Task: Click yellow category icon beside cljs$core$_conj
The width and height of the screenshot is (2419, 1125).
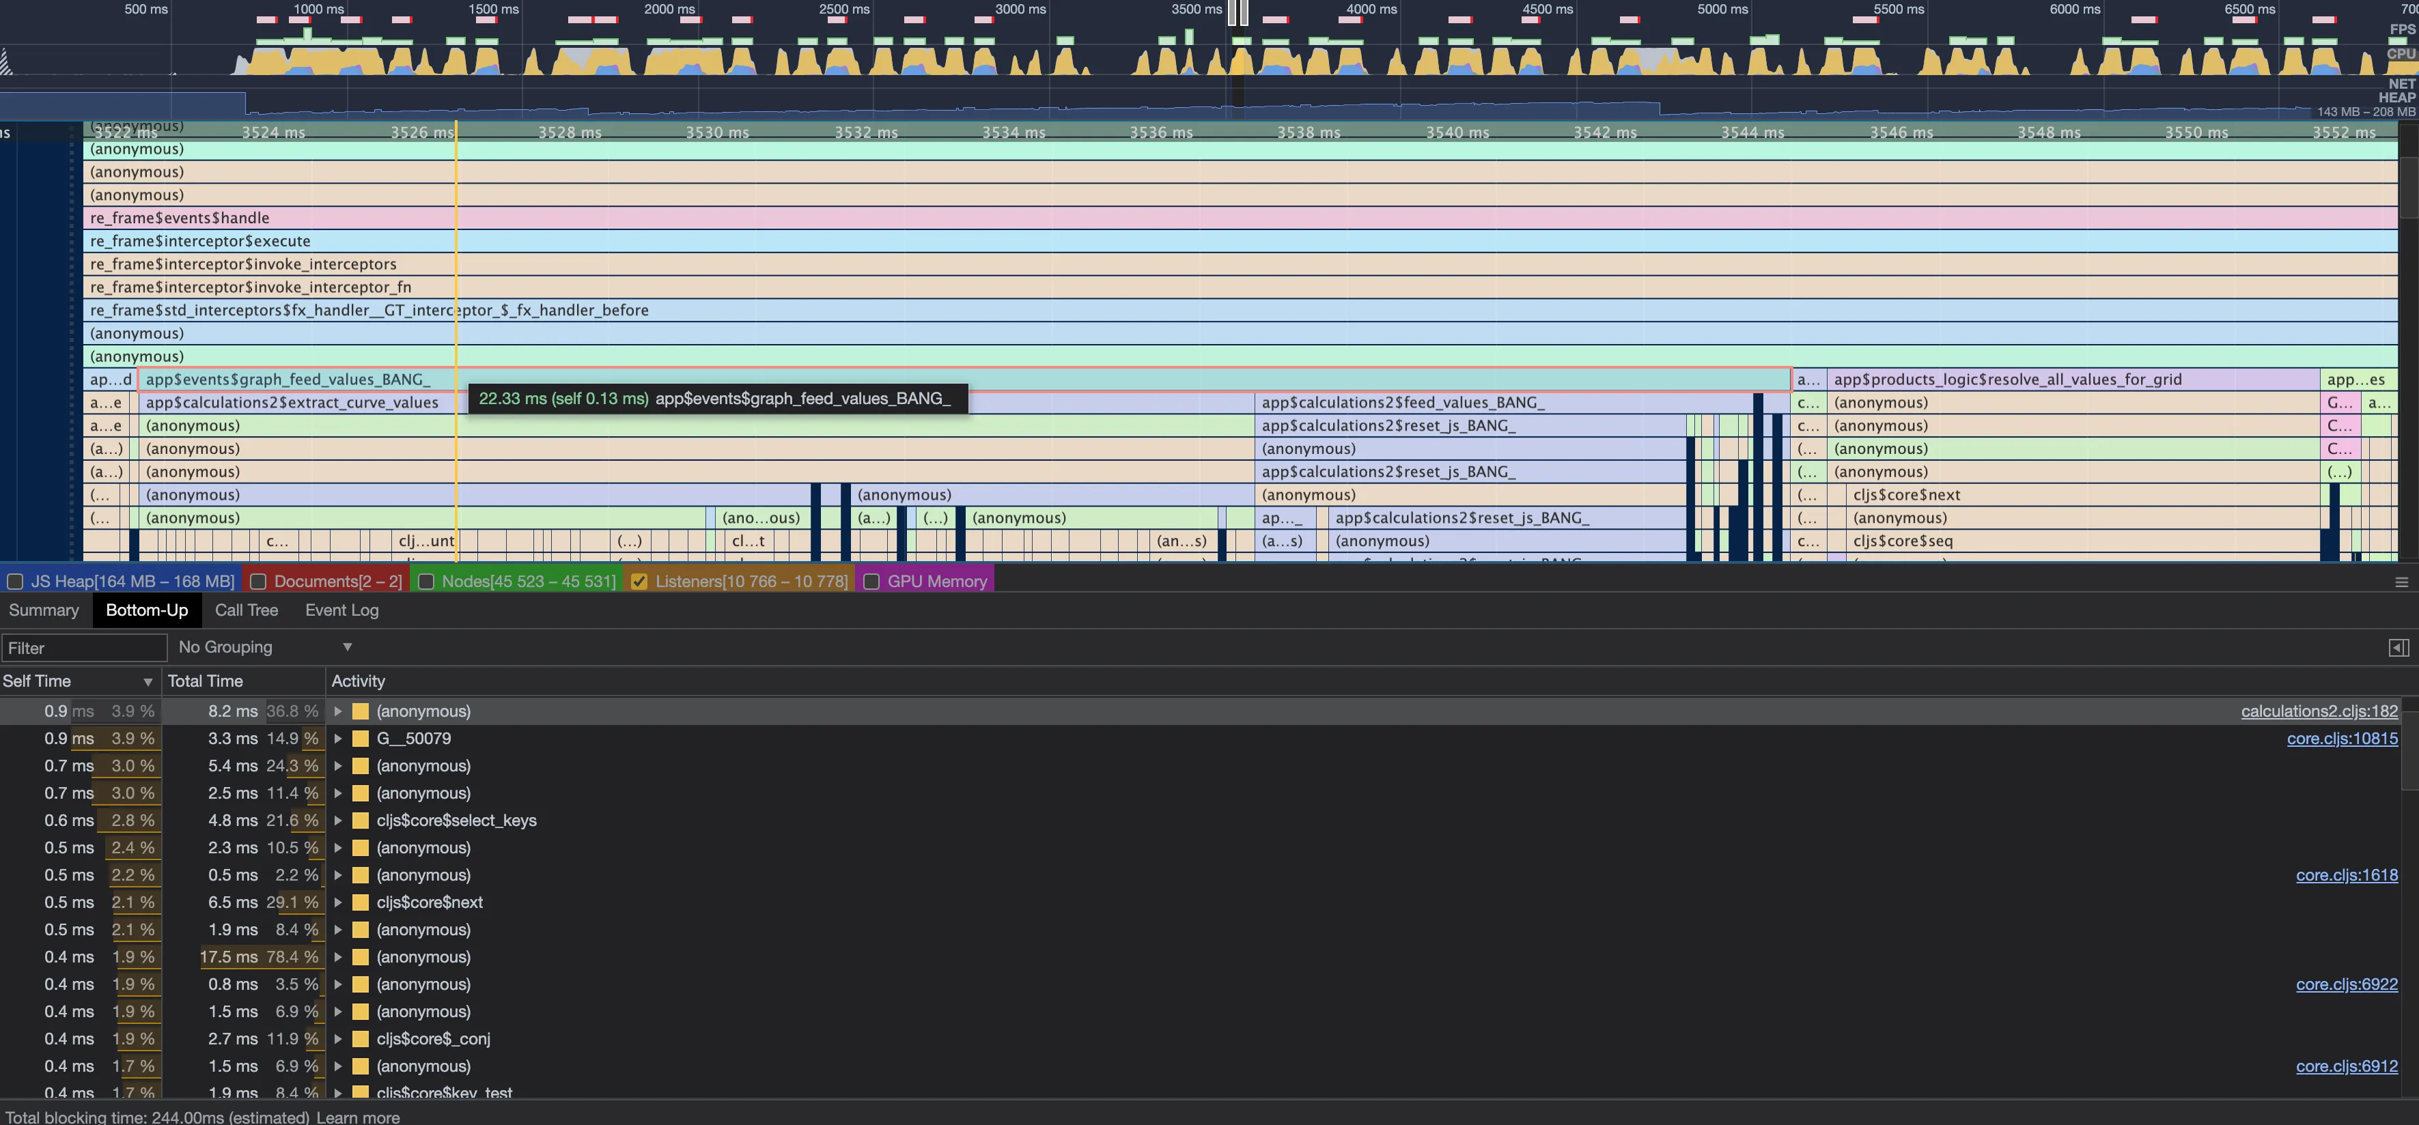Action: 361,1040
